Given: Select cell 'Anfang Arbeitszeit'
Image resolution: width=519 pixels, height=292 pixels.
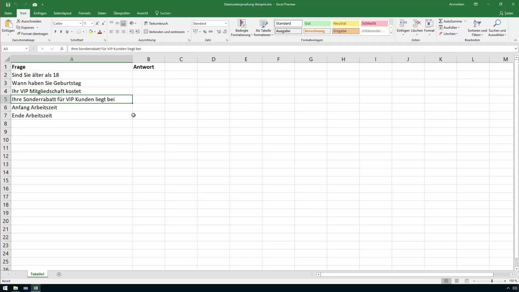Looking at the screenshot, I should pyautogui.click(x=72, y=107).
